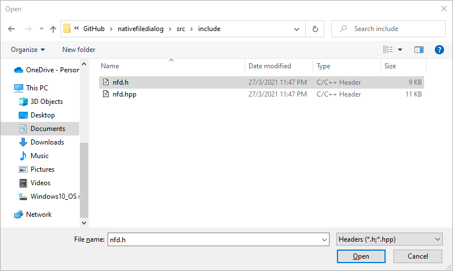Select the nfd.hpp file
The image size is (453, 271).
coord(124,94)
